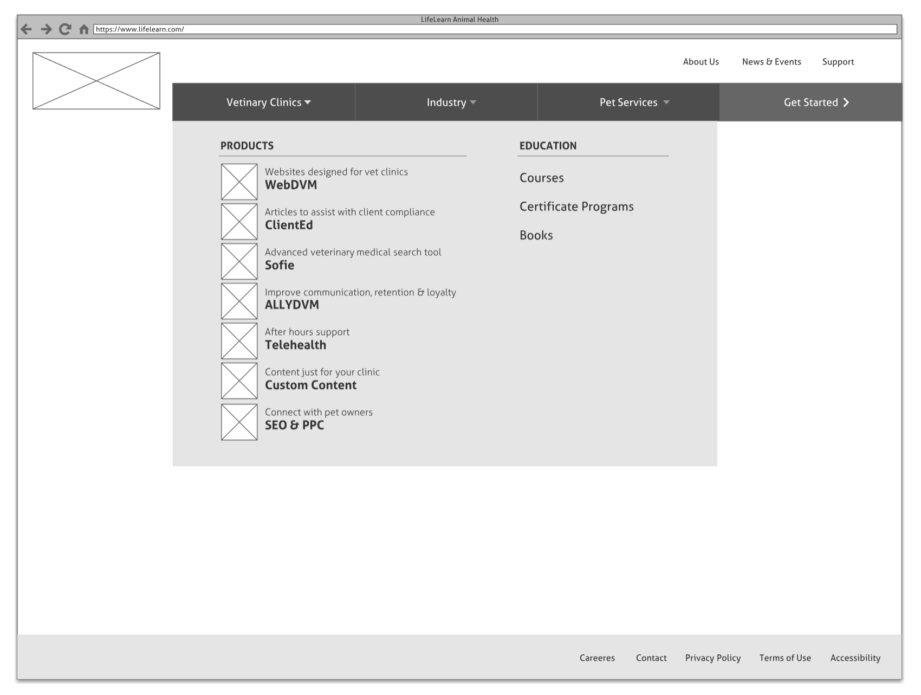Open the About Us link
The height and width of the screenshot is (695, 921).
701,62
